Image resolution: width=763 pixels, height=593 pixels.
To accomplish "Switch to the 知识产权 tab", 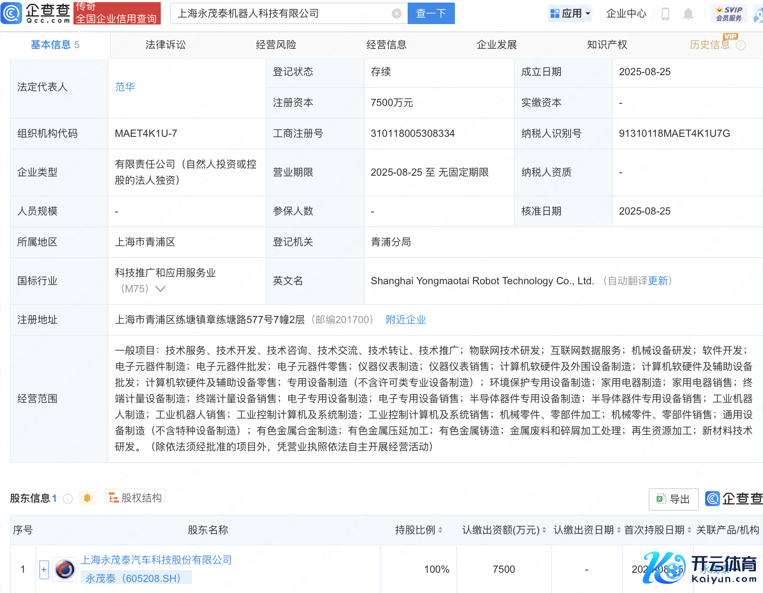I will (x=607, y=45).
